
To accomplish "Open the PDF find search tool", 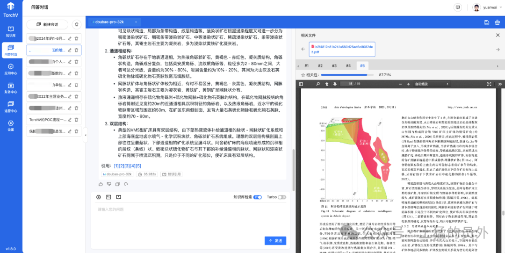I will point(318,84).
